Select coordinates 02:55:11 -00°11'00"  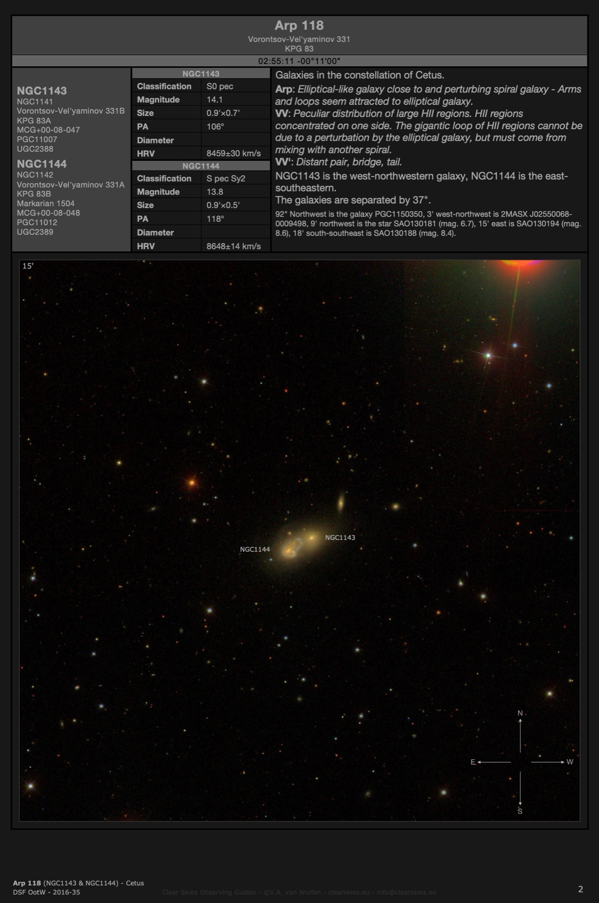[x=299, y=61]
